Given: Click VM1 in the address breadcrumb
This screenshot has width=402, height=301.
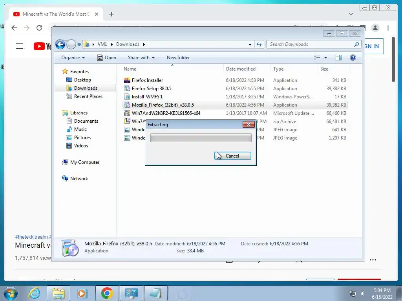Looking at the screenshot, I should (102, 44).
